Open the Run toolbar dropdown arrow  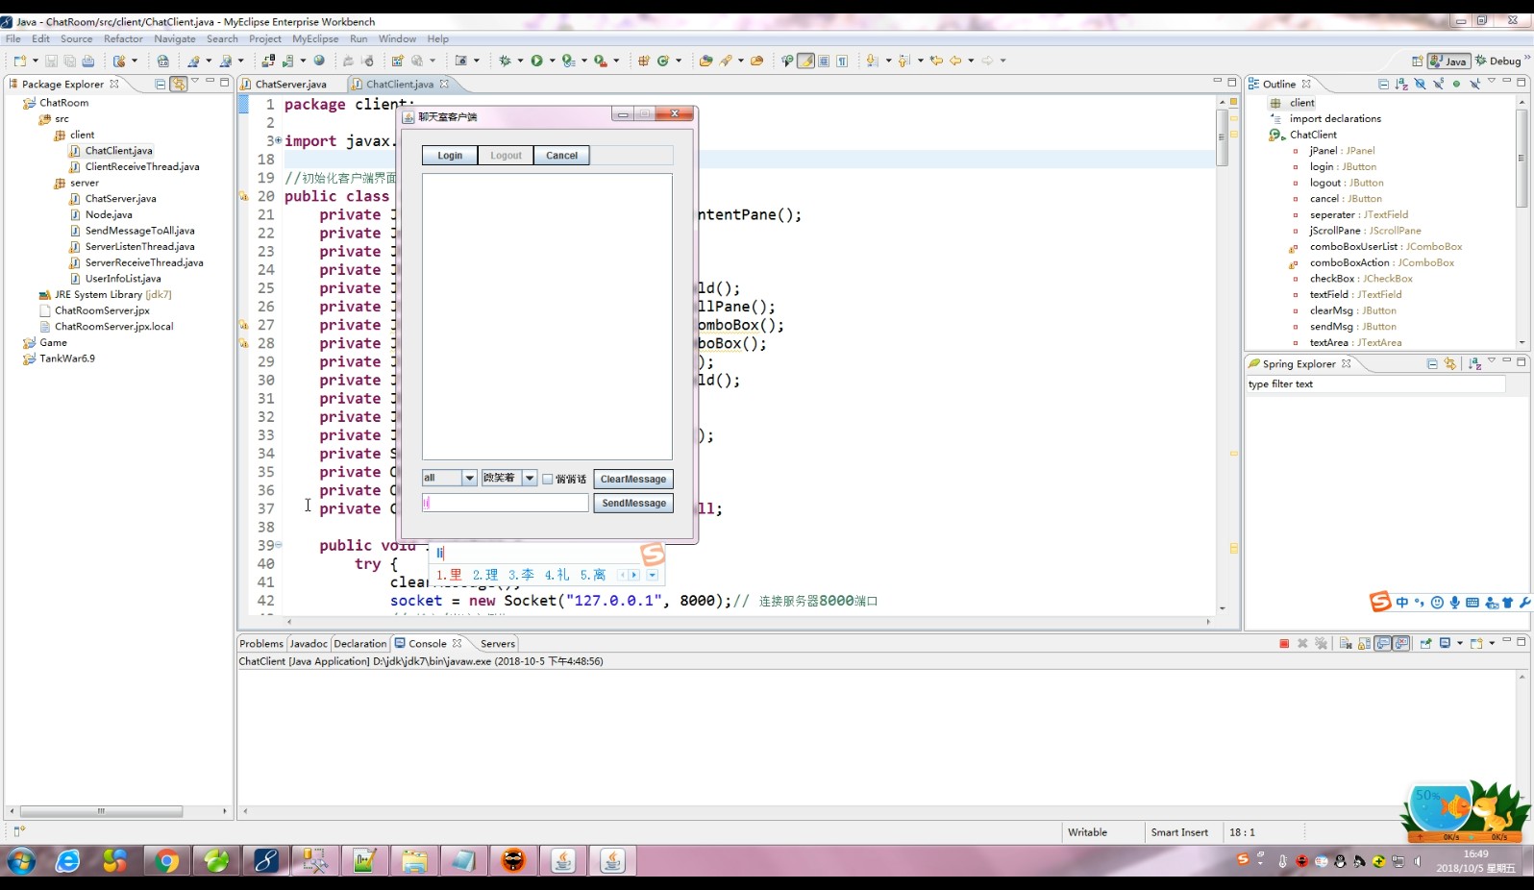coord(552,61)
